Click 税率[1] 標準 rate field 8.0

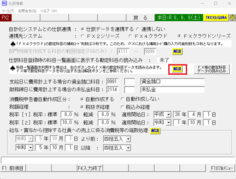67,114
